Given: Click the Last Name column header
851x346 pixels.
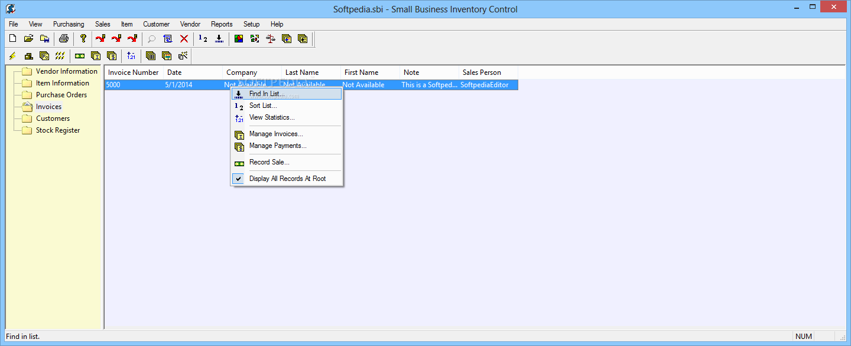Looking at the screenshot, I should [x=311, y=73].
